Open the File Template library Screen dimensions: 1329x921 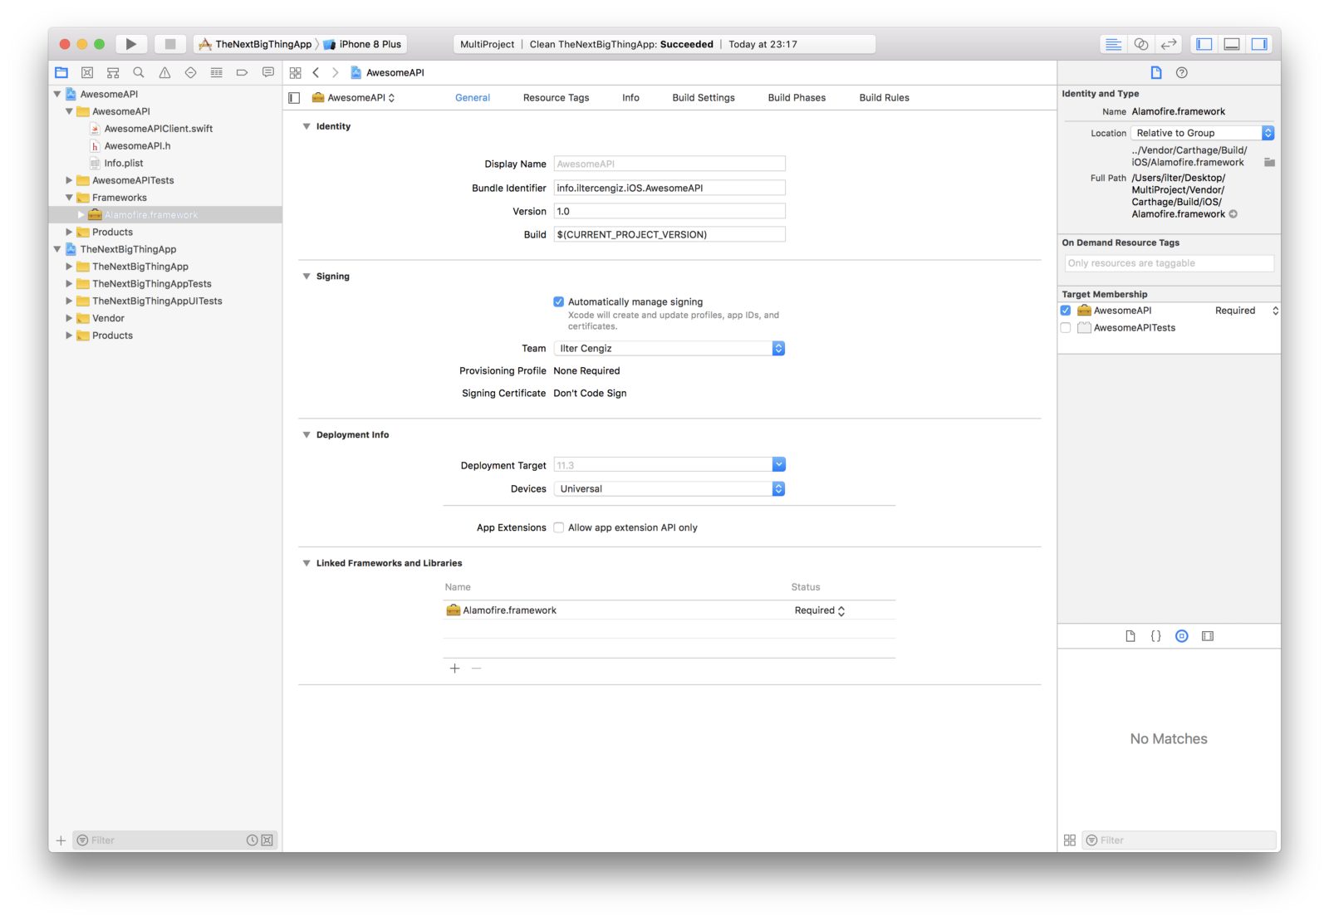[x=1130, y=636]
